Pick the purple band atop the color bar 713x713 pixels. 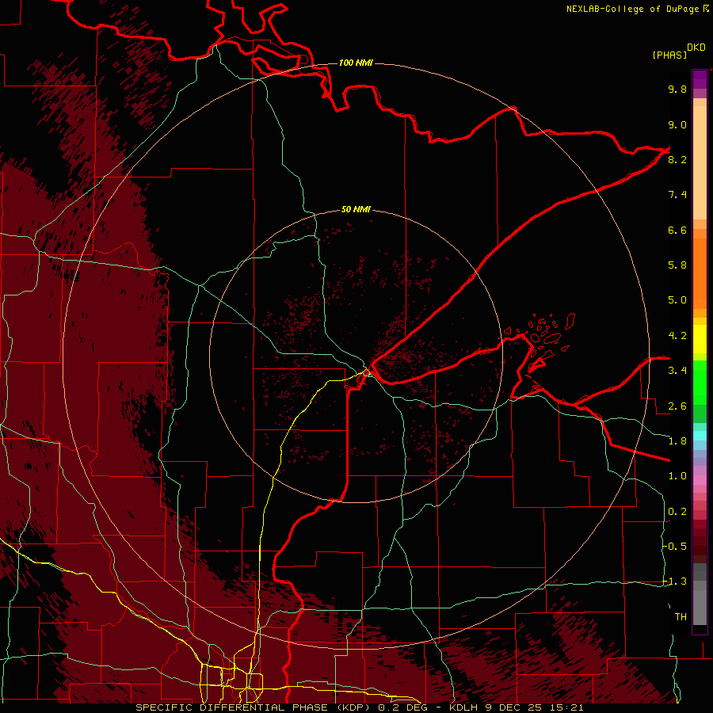(x=700, y=79)
